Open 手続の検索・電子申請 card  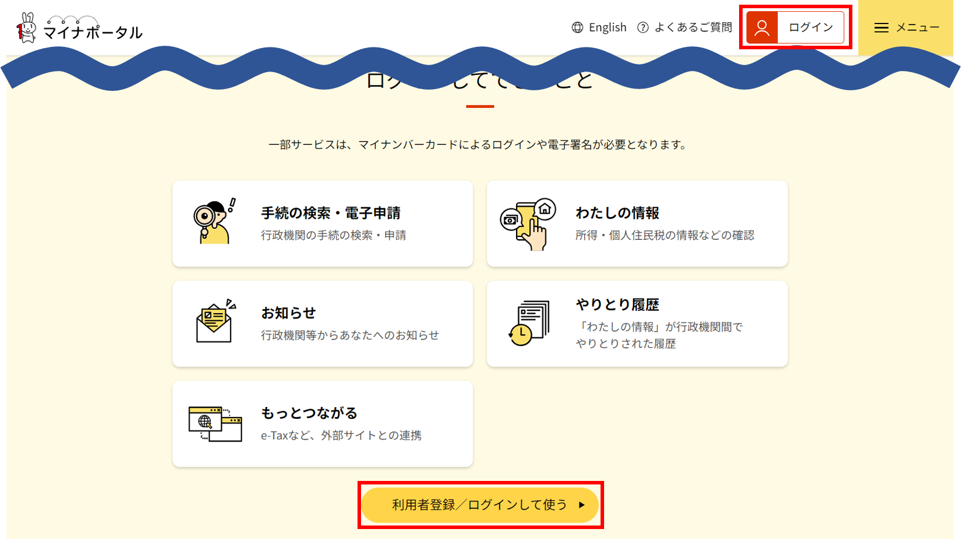pos(323,223)
